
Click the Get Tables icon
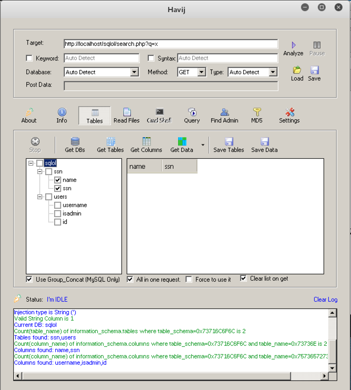[111, 141]
